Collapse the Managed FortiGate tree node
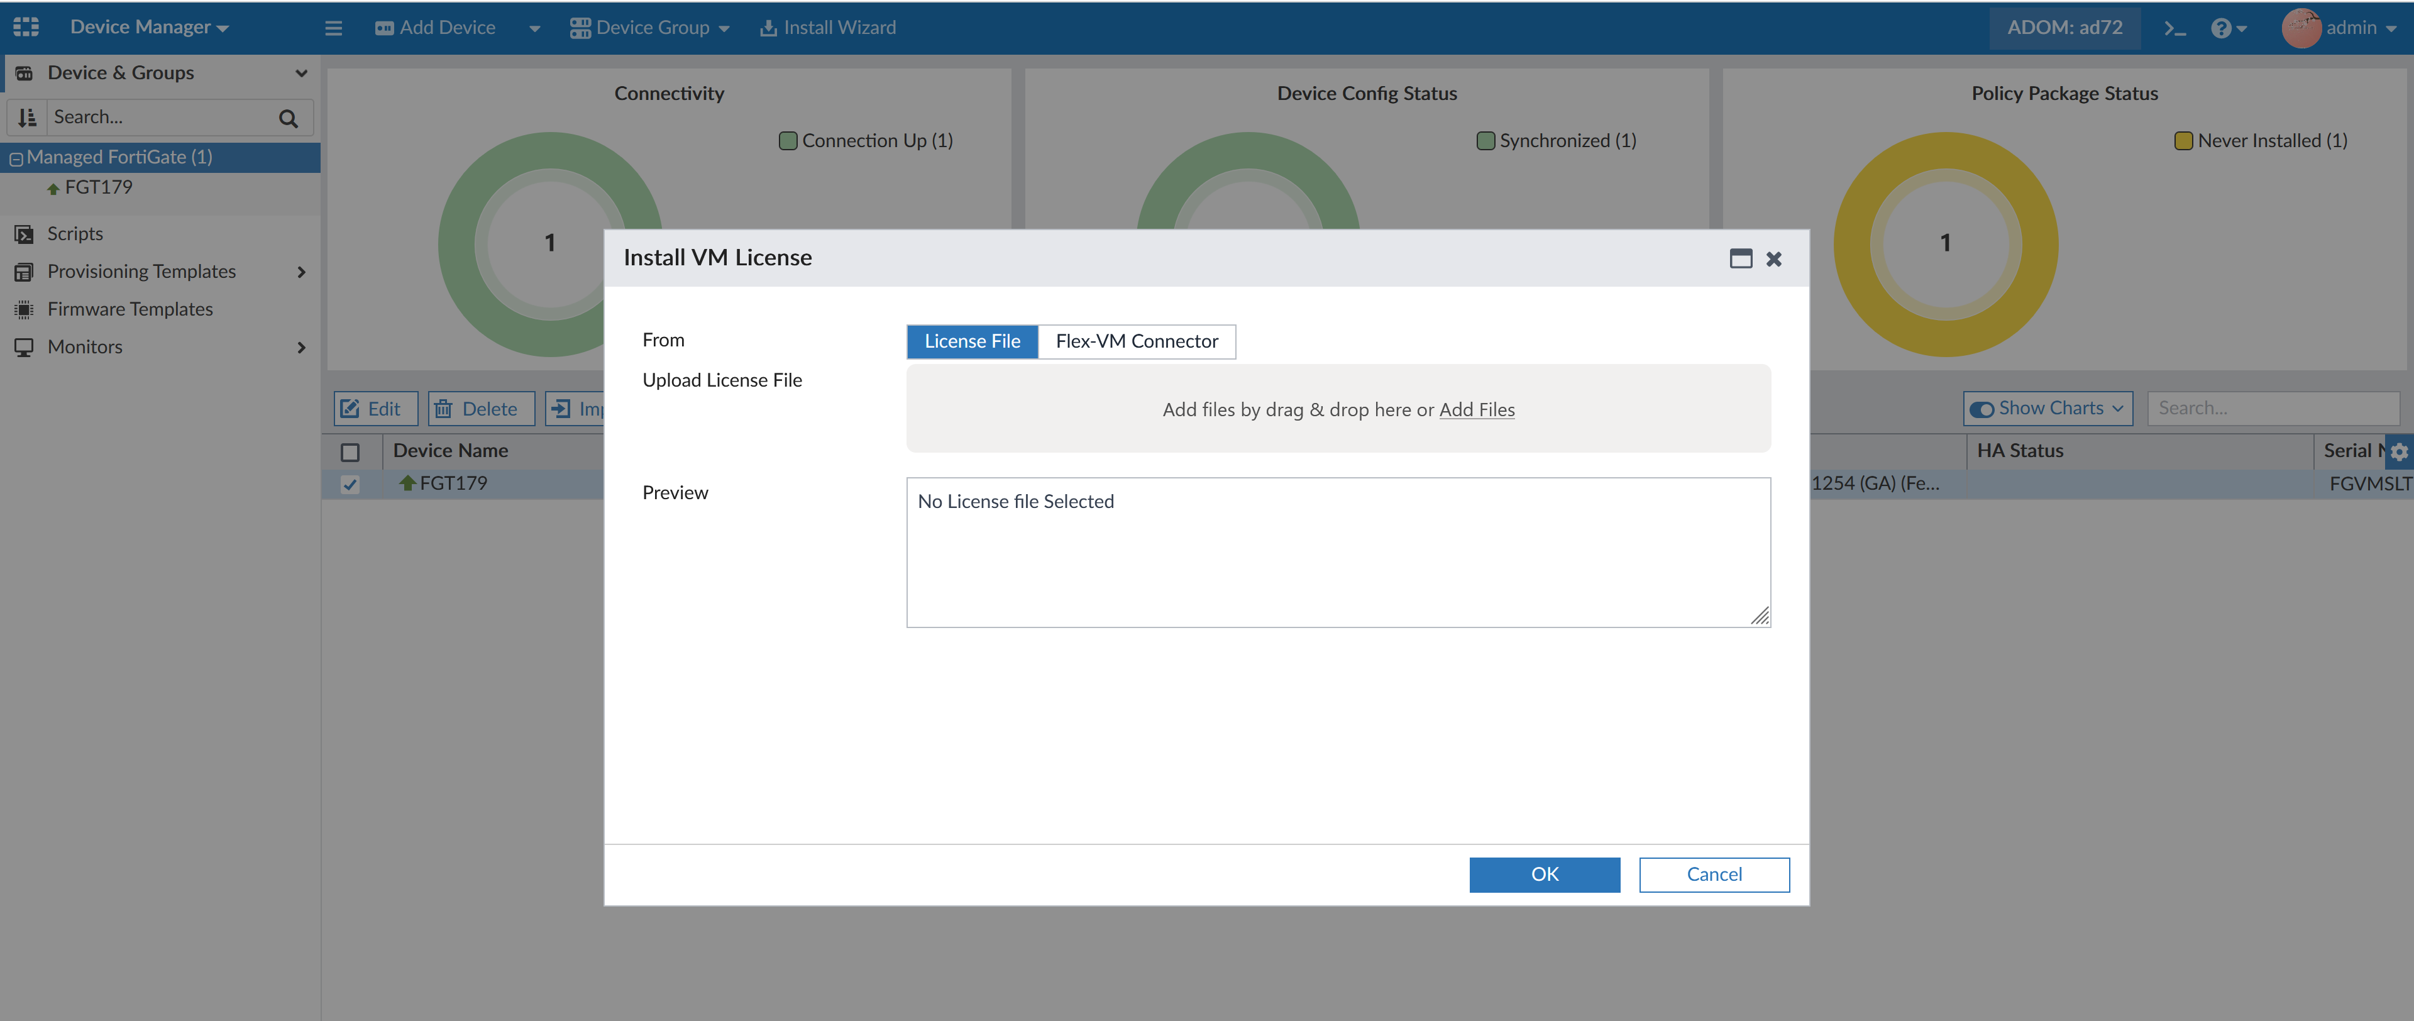 (x=16, y=158)
